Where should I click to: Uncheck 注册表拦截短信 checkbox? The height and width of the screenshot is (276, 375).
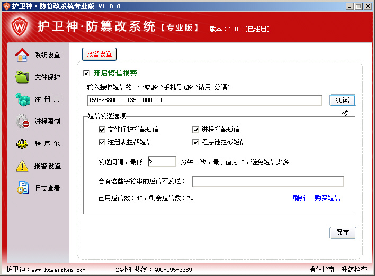102,142
